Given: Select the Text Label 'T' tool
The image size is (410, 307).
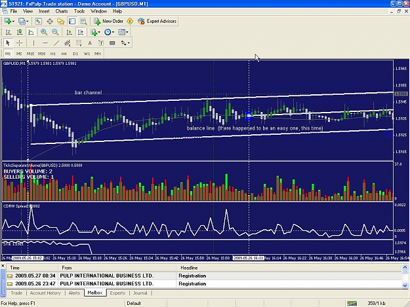Looking at the screenshot, I should coord(101,43).
